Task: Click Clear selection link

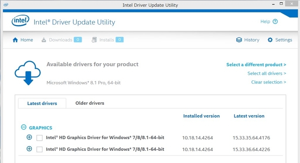Action: click(268, 82)
